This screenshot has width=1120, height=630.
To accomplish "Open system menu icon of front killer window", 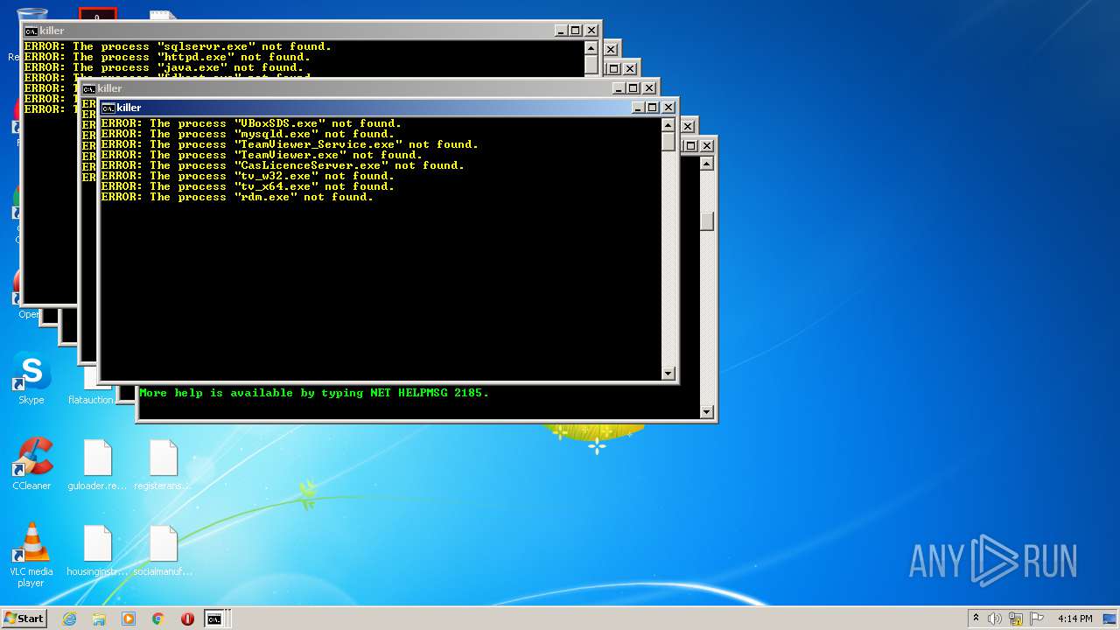I will [108, 108].
